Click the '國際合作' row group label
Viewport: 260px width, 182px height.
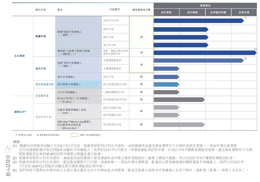tap(21, 112)
